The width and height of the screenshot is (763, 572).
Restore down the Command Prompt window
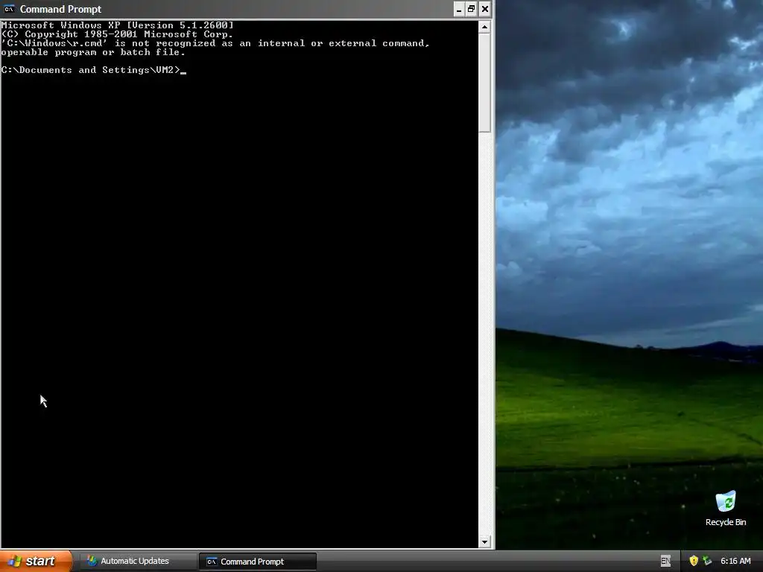(x=472, y=9)
